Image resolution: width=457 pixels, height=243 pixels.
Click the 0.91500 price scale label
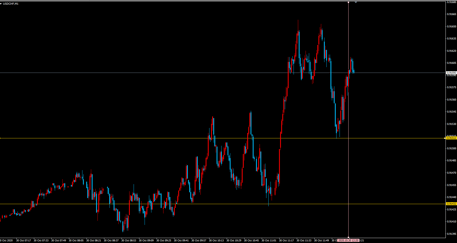[x=452, y=148]
